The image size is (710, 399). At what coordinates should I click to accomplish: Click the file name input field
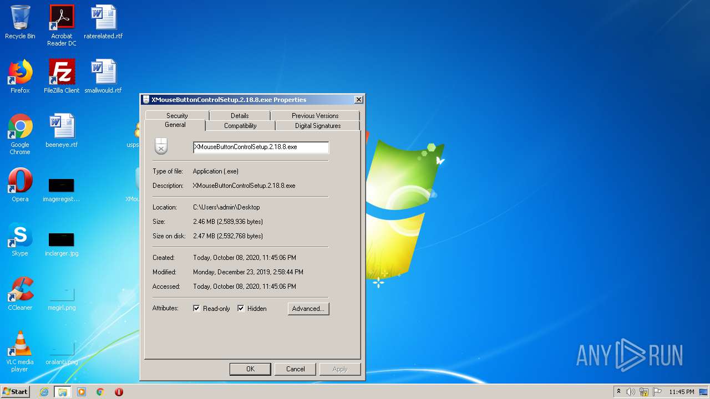261,147
